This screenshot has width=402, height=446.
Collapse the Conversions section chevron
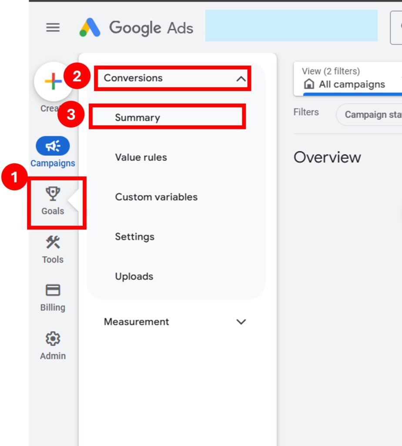click(x=241, y=78)
